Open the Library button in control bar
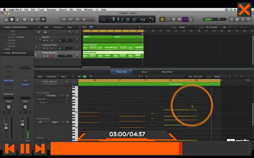The image size is (254, 158). (6, 20)
